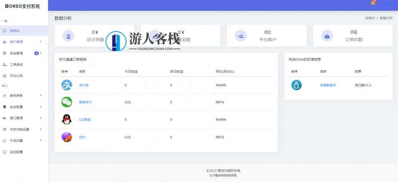
Task: Click the QQ钱包 penguin icon
Action: [67, 119]
